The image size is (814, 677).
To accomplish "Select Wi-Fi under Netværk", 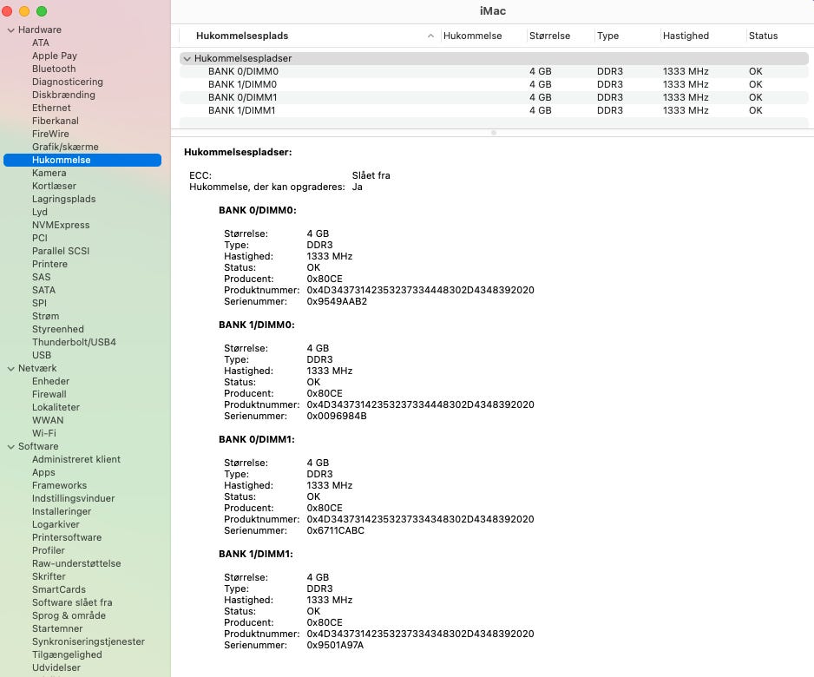I will click(x=44, y=433).
